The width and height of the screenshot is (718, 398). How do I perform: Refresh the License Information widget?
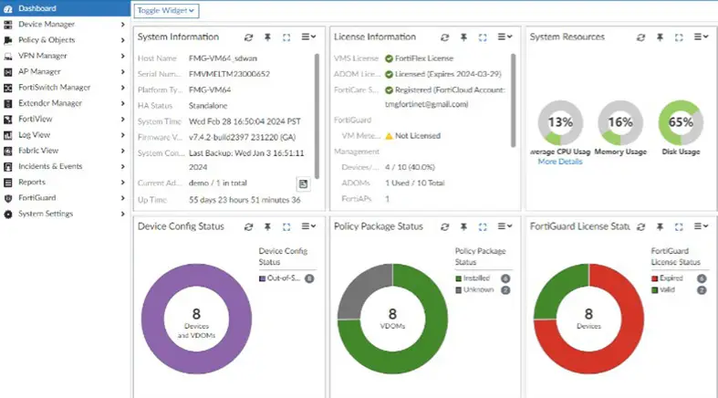pyautogui.click(x=444, y=37)
